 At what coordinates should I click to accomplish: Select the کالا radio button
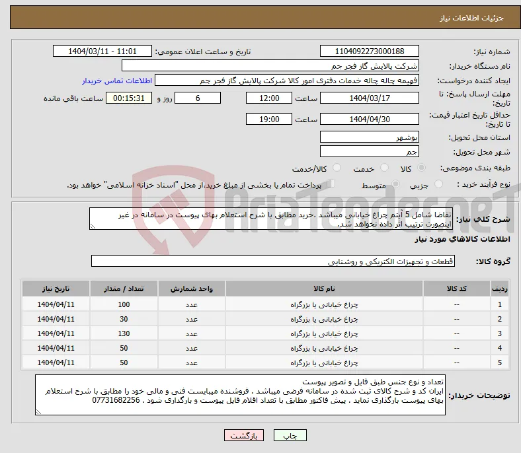(421, 168)
